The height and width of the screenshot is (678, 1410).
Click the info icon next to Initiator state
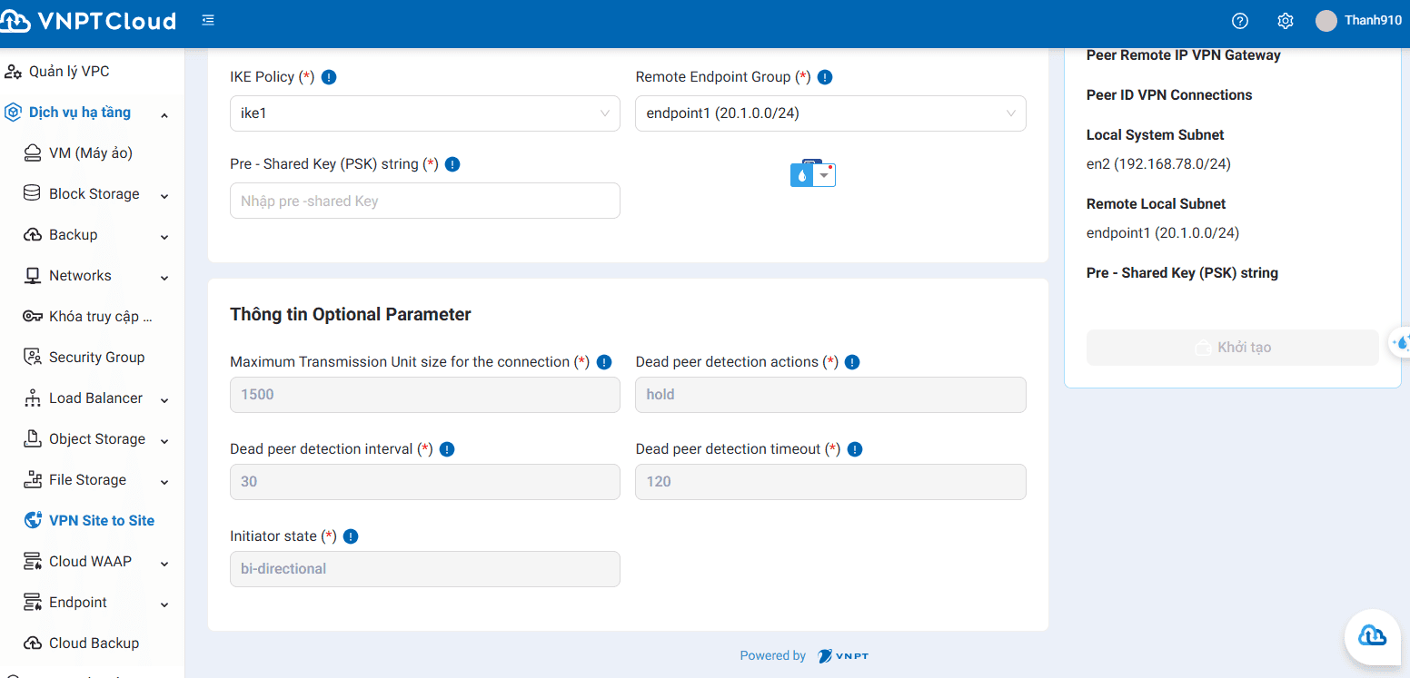(351, 536)
